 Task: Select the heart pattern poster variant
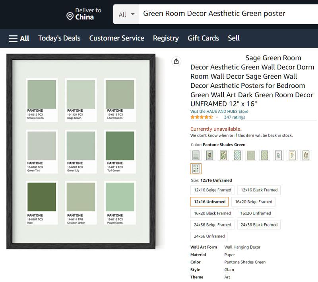(x=265, y=155)
